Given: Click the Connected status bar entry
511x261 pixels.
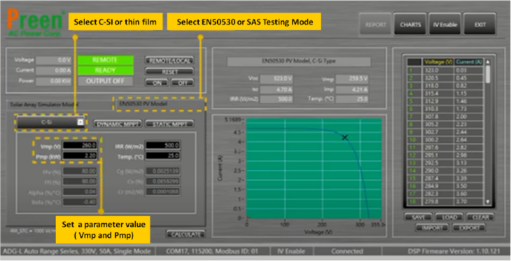Looking at the screenshot, I should click(347, 251).
